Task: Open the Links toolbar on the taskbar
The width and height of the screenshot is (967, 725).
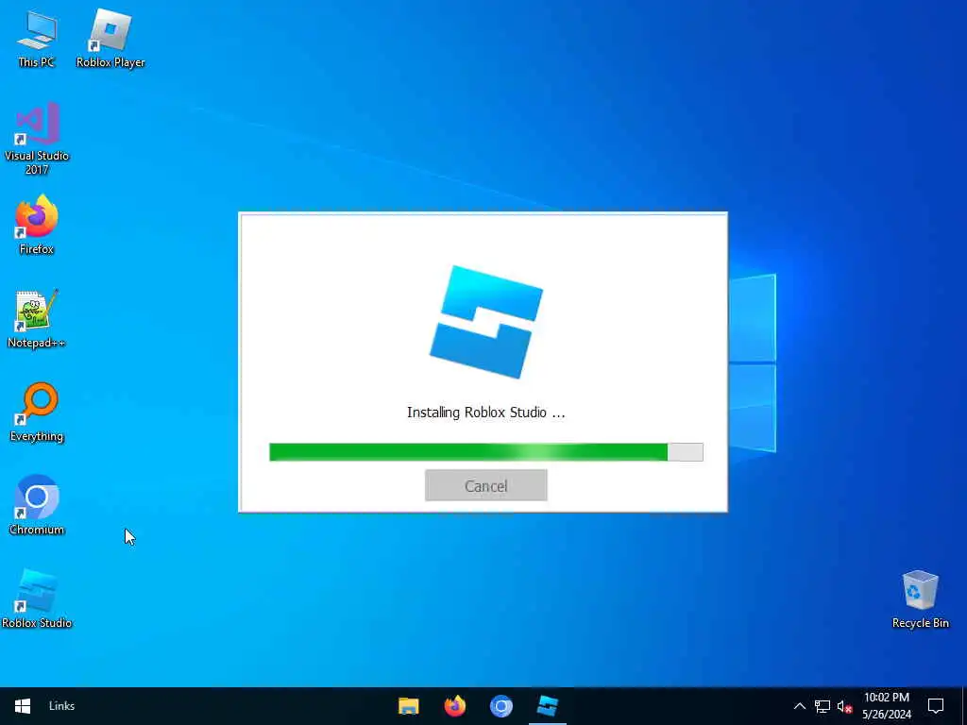Action: (61, 706)
